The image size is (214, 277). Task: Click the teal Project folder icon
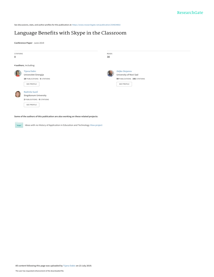(19, 125)
